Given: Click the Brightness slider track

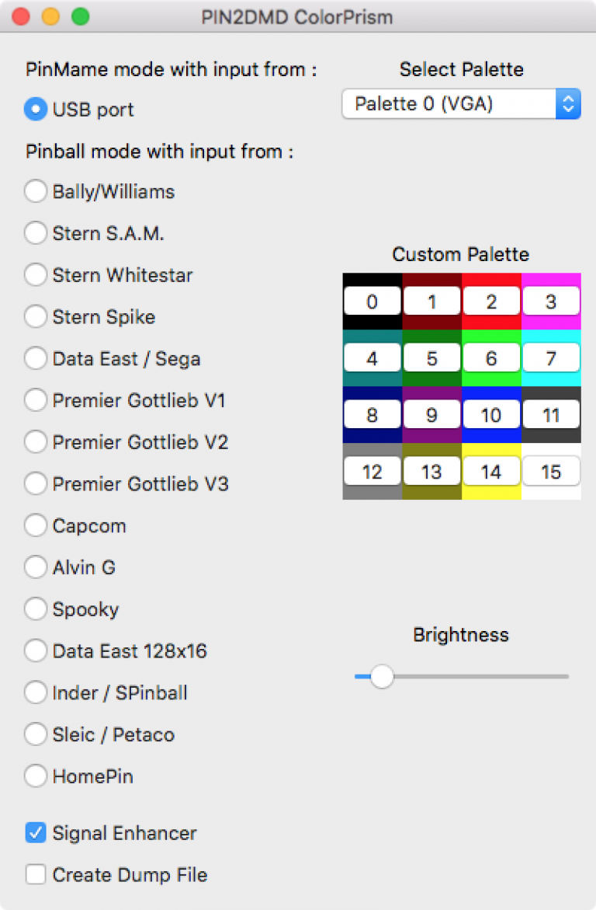Looking at the screenshot, I should pos(481,677).
